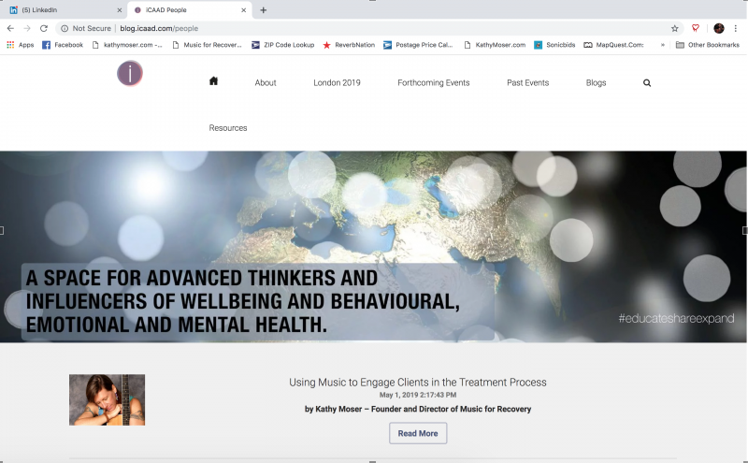This screenshot has width=748, height=463.
Task: Open the Using Music to Engage Clients article
Action: pos(417,383)
